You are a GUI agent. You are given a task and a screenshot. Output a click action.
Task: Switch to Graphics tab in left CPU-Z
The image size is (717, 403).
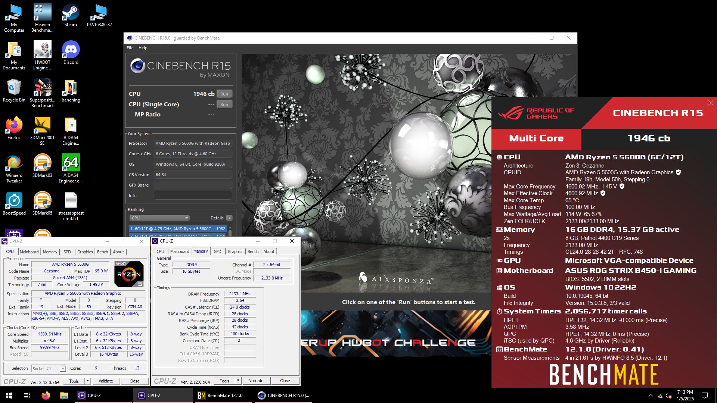coord(85,252)
